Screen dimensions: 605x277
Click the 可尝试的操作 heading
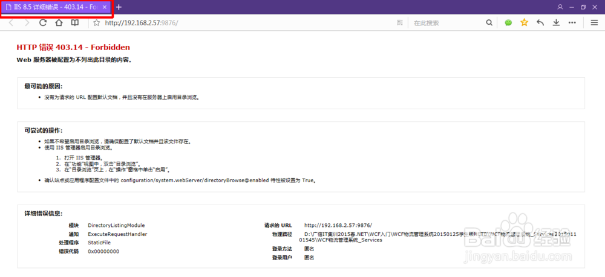(43, 130)
